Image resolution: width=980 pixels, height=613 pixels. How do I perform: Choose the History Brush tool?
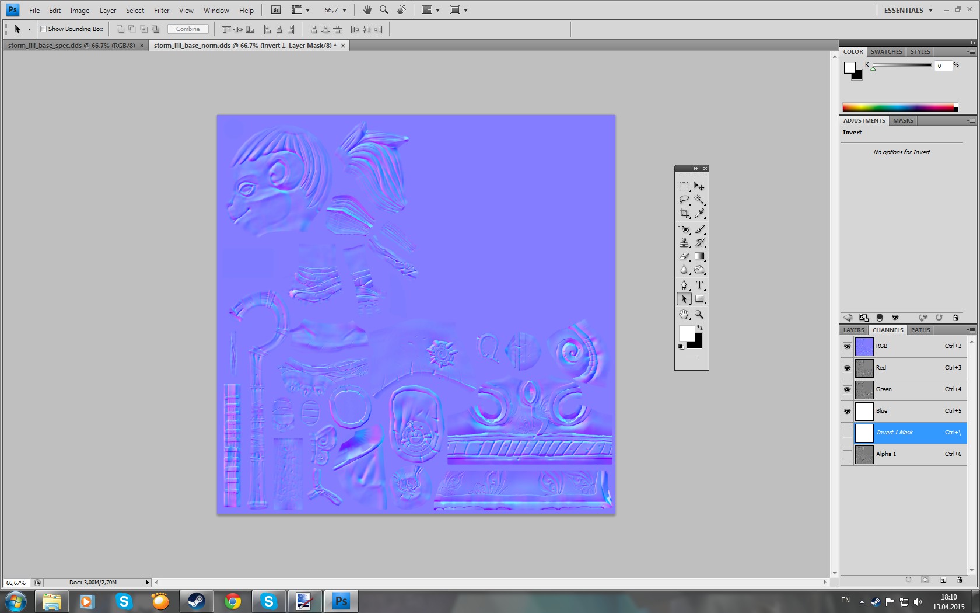[x=699, y=242]
